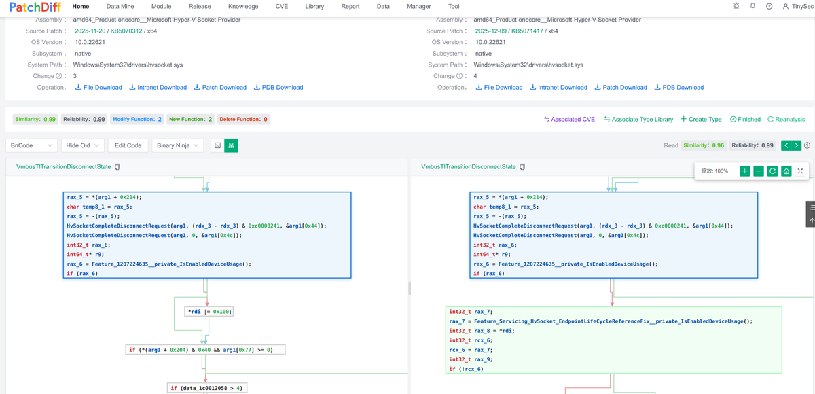This screenshot has width=815, height=394.
Task: Switch to text code view icon
Action: (x=217, y=145)
